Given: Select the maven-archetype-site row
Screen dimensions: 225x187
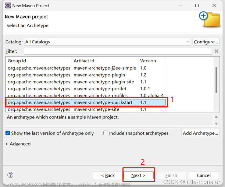Looking at the screenshot, I should [x=86, y=109].
